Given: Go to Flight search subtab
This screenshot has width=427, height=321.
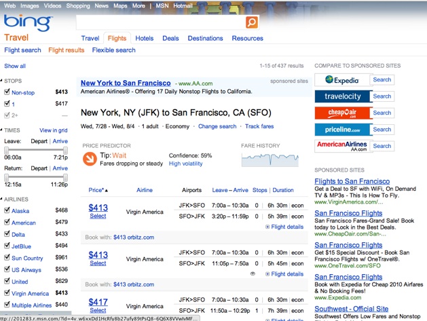Looking at the screenshot, I should pyautogui.click(x=22, y=50).
